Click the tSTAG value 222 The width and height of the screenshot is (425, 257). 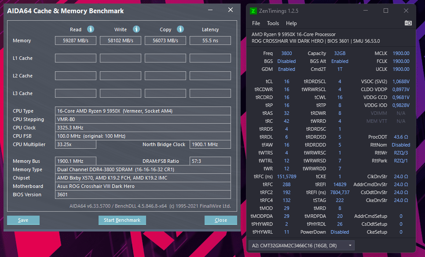(340, 200)
